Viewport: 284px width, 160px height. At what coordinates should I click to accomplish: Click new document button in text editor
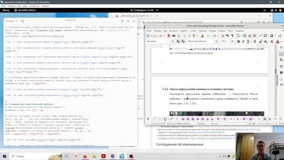(x=23, y=21)
